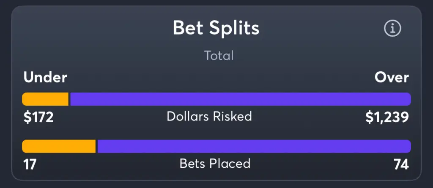
Task: Click divider between orange and purple on Bets bar
Action: coord(97,146)
